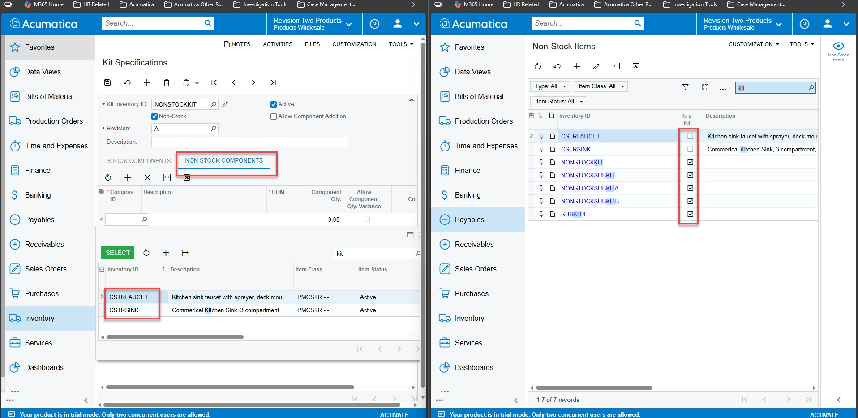Open the Revision lookup magnifier
Image resolution: width=858 pixels, height=418 pixels.
(214, 129)
